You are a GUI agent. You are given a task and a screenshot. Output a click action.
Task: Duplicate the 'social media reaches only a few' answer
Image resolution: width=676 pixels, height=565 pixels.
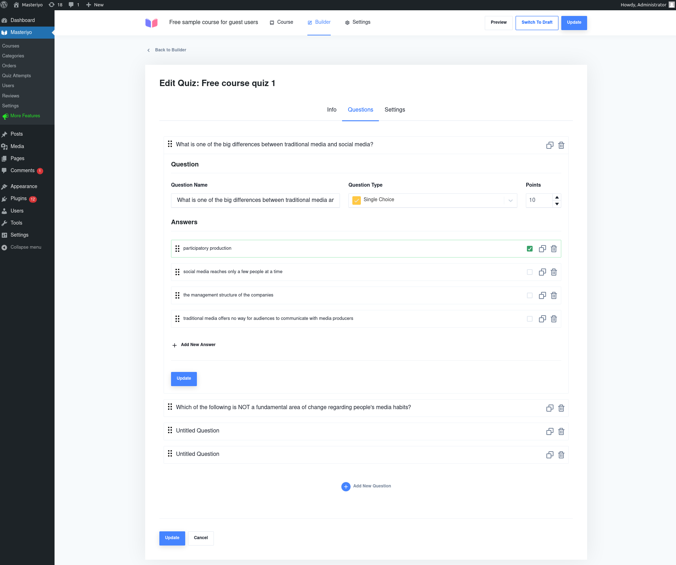coord(542,272)
